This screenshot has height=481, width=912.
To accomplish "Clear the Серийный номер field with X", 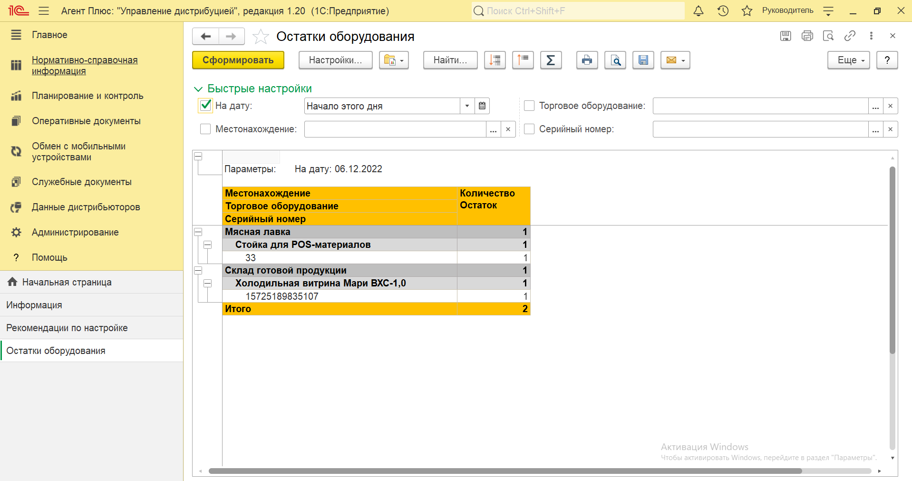I will pos(890,129).
